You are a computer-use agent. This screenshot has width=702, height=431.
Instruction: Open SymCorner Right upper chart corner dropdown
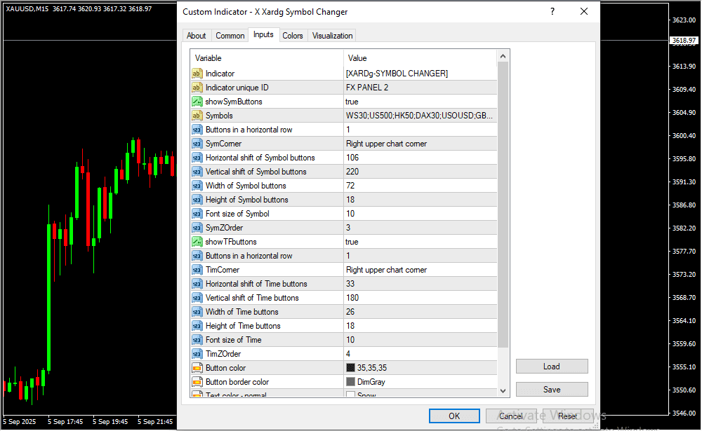[420, 144]
